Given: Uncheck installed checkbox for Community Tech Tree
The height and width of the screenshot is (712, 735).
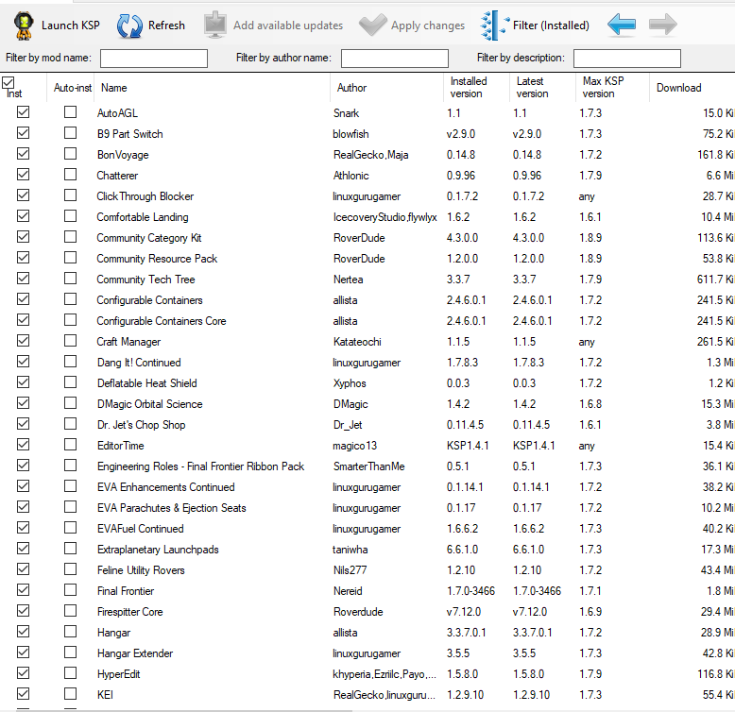Looking at the screenshot, I should point(23,279).
